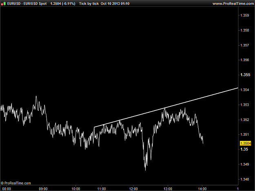
Task: Click the price 1.3504 (-0.11%) in header
Action: (63, 4)
